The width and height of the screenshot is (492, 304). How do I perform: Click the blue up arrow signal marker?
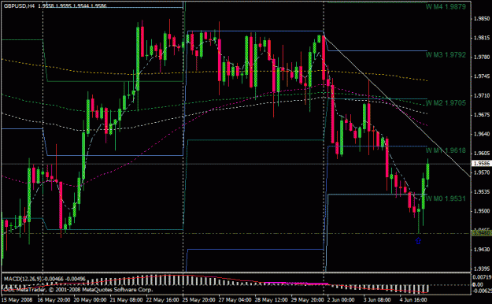pyautogui.click(x=418, y=241)
